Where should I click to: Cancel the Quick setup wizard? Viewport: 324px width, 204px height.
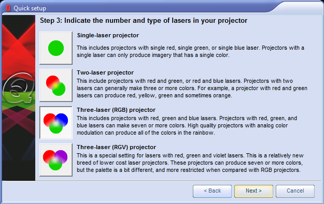pos(295,191)
